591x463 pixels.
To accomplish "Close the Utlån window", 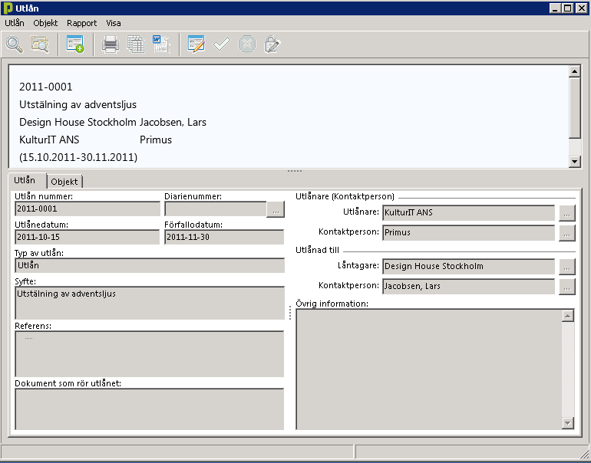I will 582,8.
